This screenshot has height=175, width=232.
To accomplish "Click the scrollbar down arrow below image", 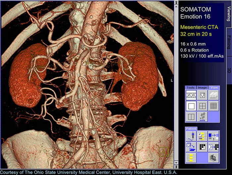I will (x=176, y=163).
